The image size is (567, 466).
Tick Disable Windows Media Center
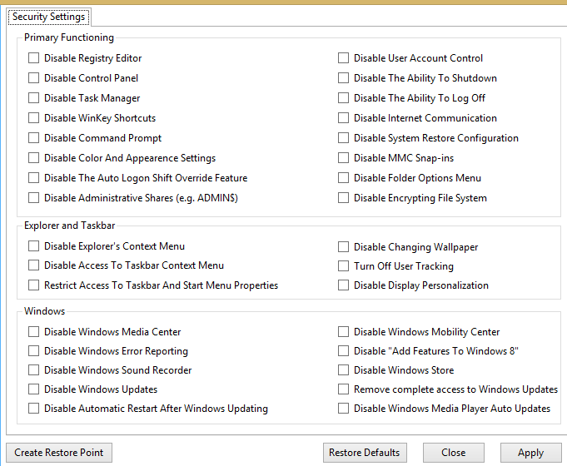[34, 332]
